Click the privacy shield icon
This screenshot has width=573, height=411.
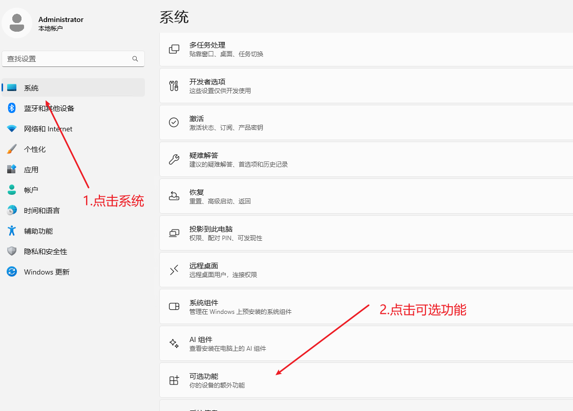(12, 252)
